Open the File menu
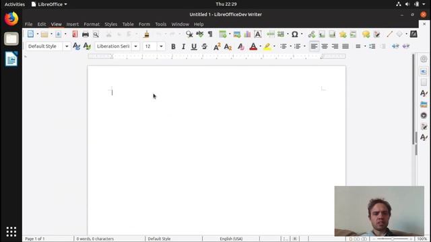The height and width of the screenshot is (242, 431). click(28, 24)
